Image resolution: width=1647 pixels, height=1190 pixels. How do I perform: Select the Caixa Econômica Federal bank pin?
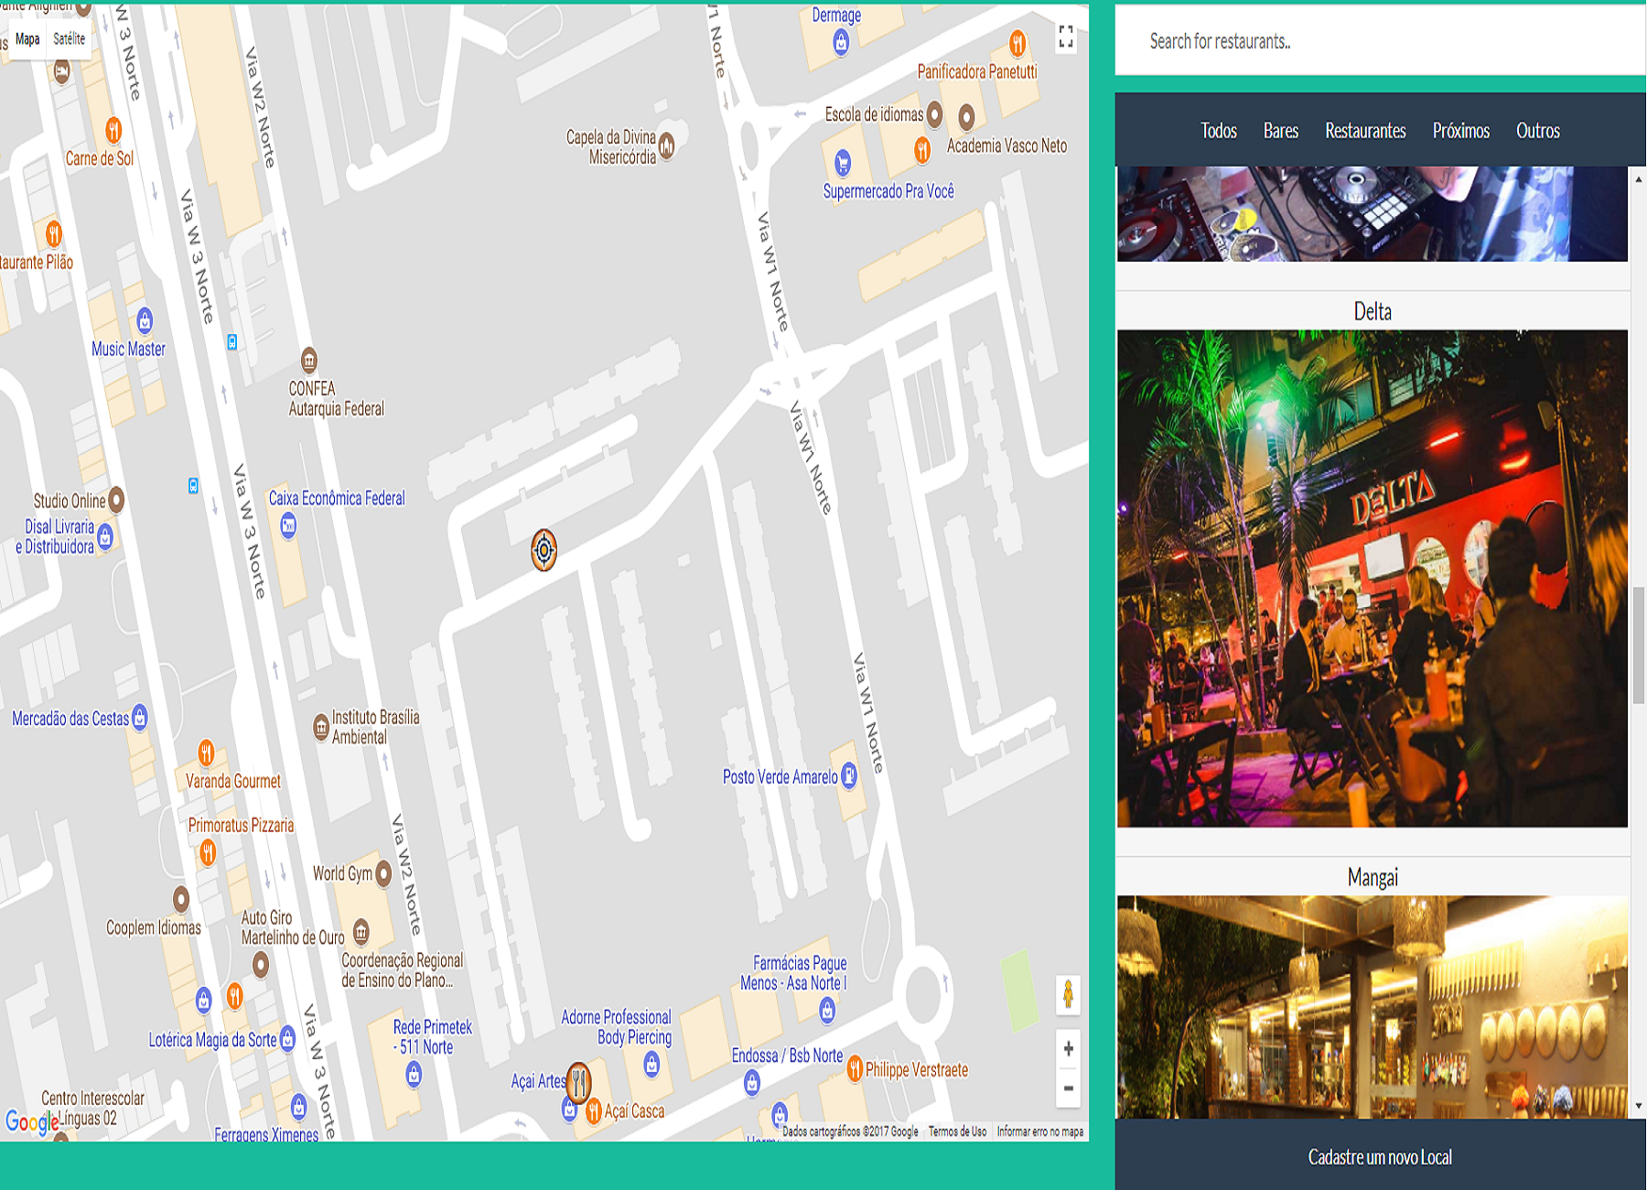pyautogui.click(x=288, y=525)
